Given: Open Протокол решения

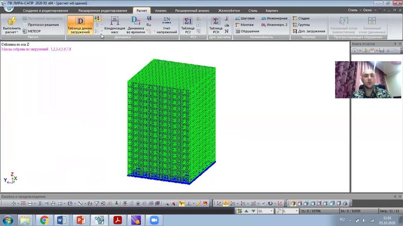Looking at the screenshot, I should pyautogui.click(x=39, y=25).
